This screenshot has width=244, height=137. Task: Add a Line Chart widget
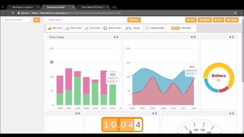coord(92,28)
